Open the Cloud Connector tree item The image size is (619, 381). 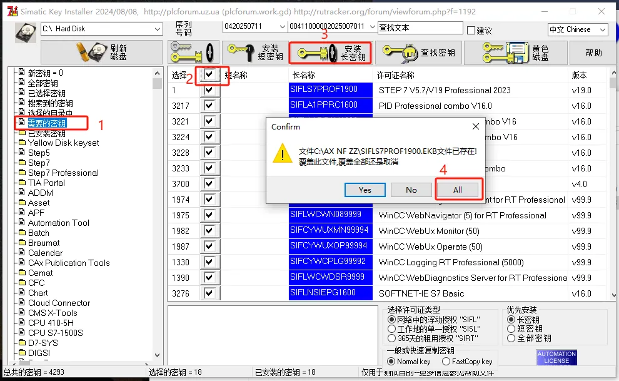(59, 303)
